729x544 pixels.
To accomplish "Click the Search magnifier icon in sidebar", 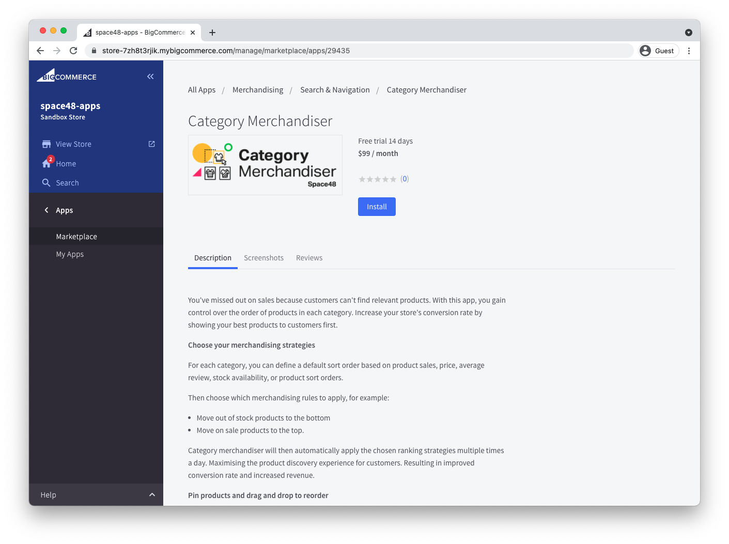I will pos(46,183).
